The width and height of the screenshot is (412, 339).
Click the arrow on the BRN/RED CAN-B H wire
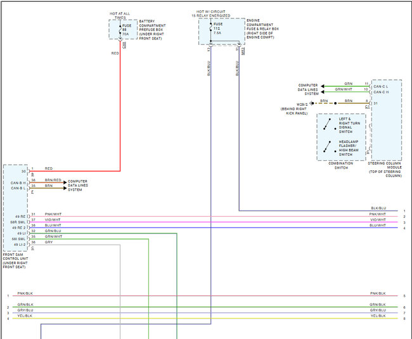(x=64, y=182)
